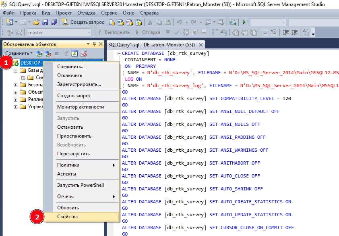Click the Parse checkmark icon
Screen dimensions: 339x236
coord(177,33)
